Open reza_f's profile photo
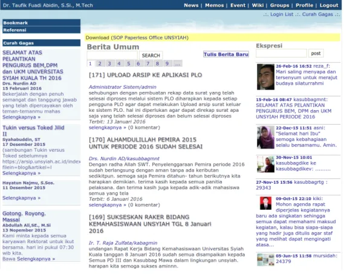 pos(265,77)
